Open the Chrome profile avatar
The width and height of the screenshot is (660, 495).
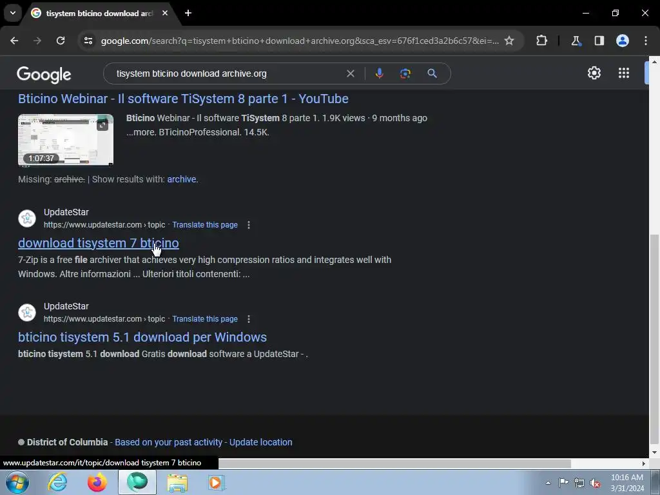click(623, 41)
